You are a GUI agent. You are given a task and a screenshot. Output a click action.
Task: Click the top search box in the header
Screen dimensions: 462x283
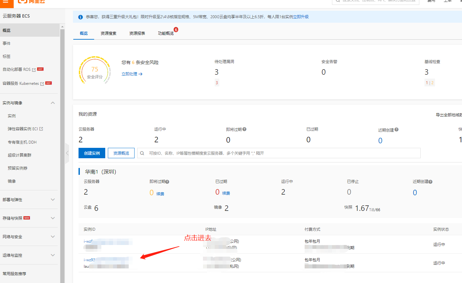click(376, 2)
